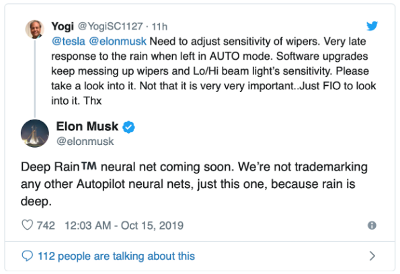Expand conversation with the right chevron arrow

click(372, 256)
